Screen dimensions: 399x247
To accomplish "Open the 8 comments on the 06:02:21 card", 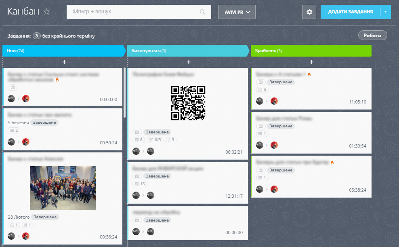I will [139, 140].
